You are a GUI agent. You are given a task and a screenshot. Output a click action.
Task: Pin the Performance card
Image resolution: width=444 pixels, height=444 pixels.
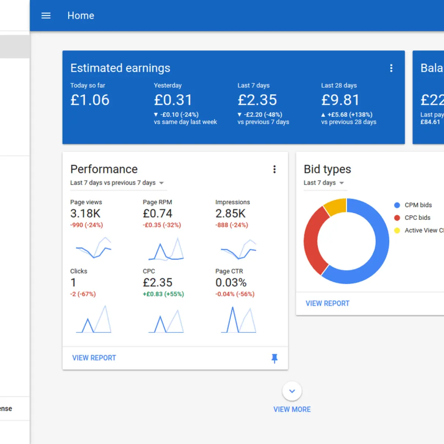pyautogui.click(x=274, y=358)
